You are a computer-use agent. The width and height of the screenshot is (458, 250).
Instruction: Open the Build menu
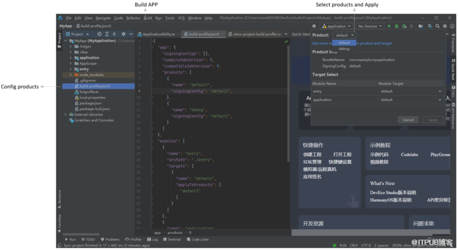tap(148, 18)
